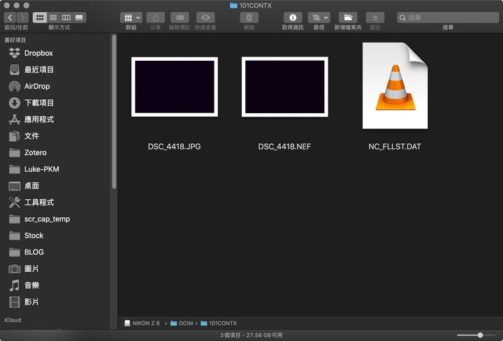
Task: Open AirDrop in the sidebar
Action: coord(37,86)
